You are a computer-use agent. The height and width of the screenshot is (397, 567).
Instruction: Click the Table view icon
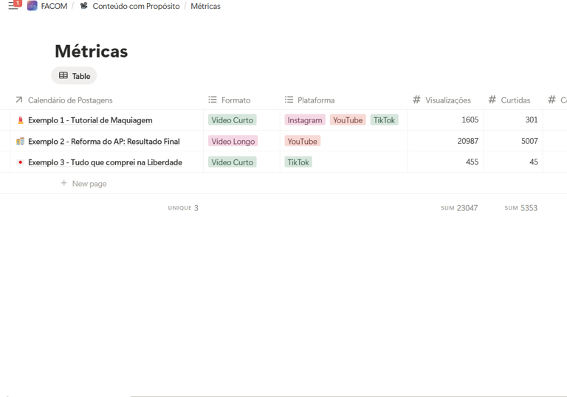click(63, 76)
